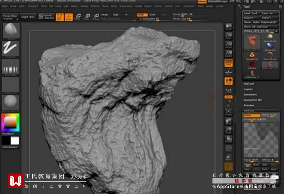Select the Move transform icon in the top shelf
This screenshot has height=194, width=284.
click(78, 17)
